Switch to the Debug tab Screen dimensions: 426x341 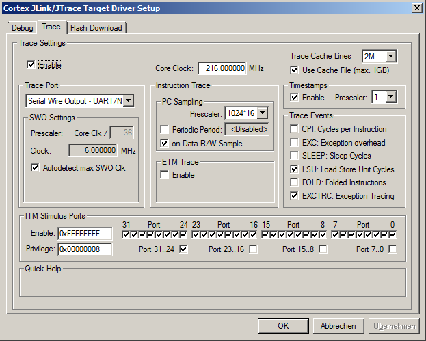coord(22,28)
